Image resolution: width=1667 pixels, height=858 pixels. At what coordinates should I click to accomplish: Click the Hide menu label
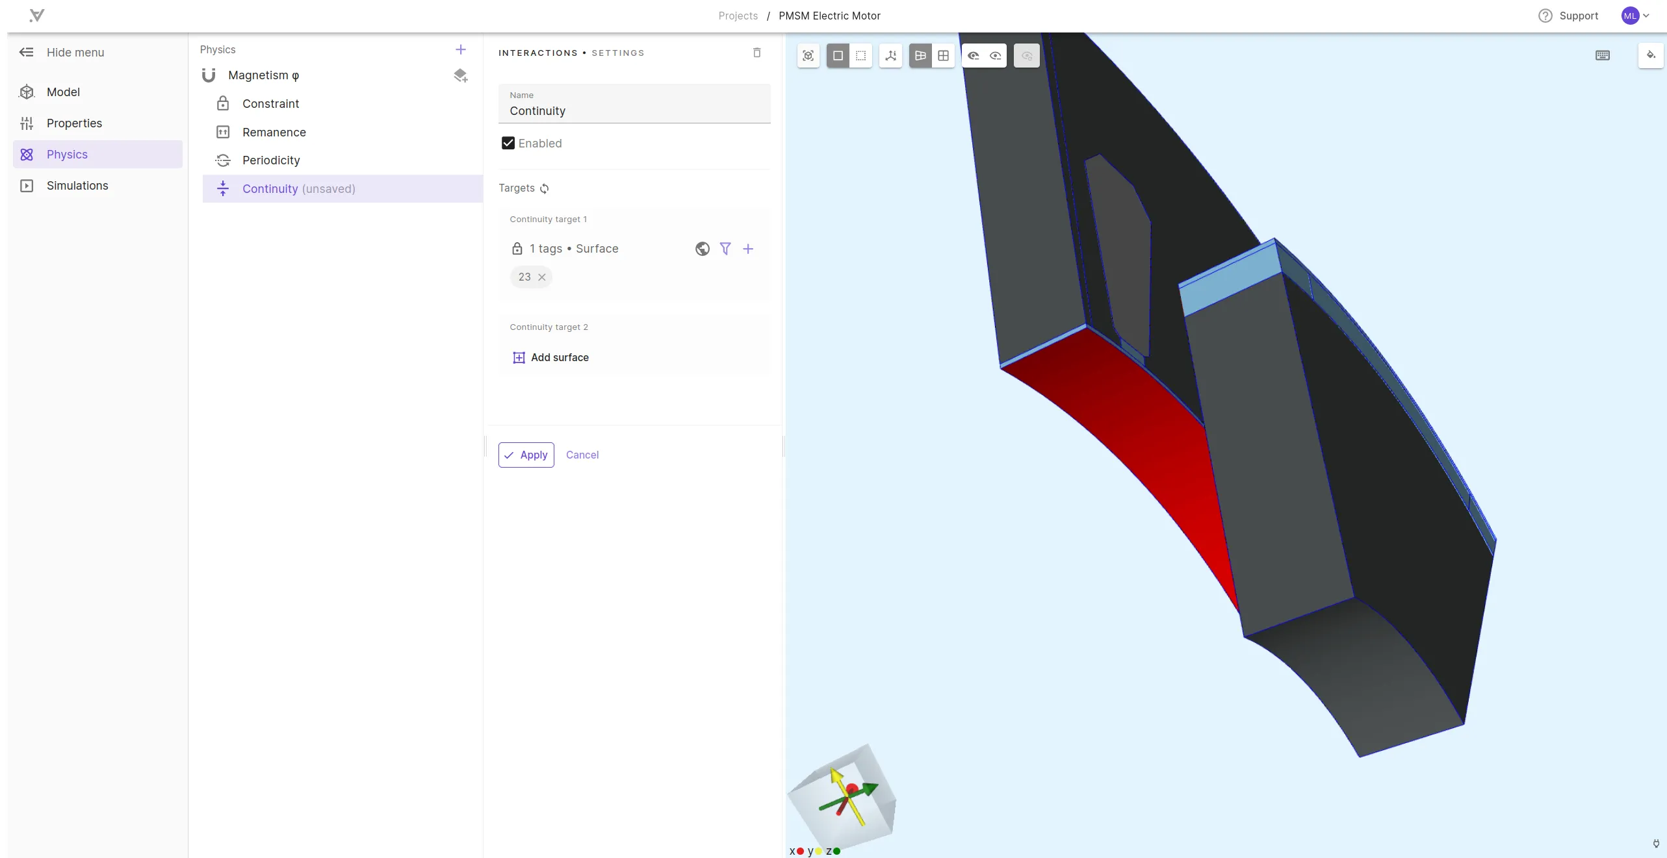75,53
